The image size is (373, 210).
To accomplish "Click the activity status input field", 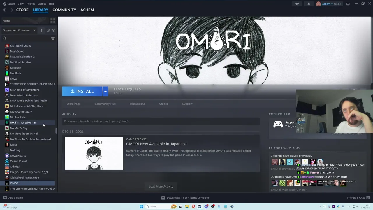I will click(x=161, y=122).
